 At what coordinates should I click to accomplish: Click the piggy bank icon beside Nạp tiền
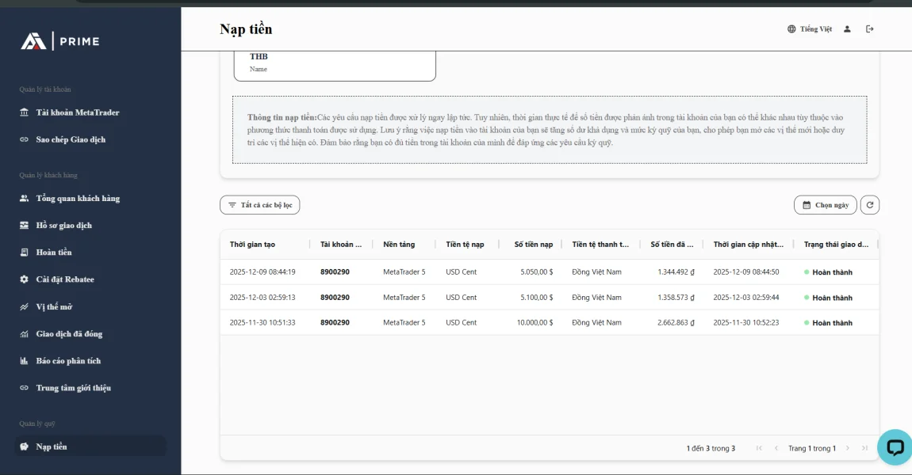(x=24, y=446)
